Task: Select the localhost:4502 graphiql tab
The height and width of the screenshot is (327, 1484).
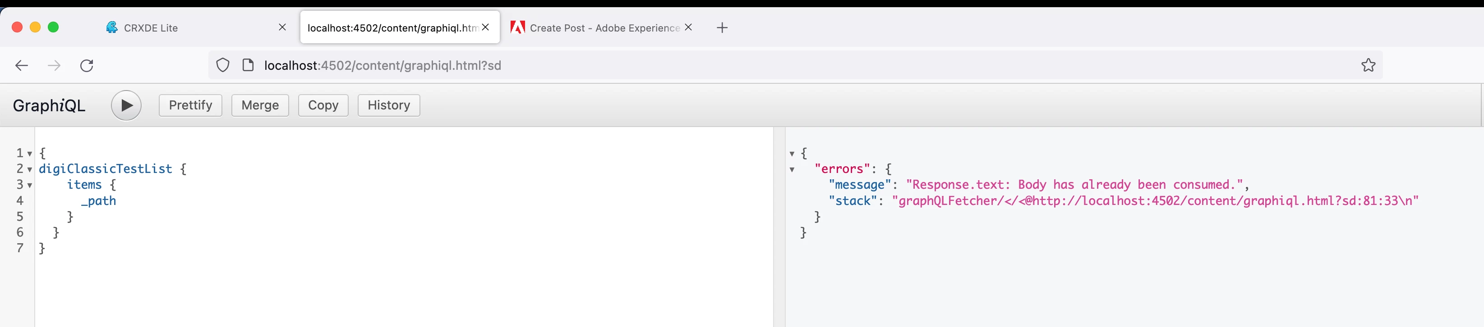Action: pos(400,27)
